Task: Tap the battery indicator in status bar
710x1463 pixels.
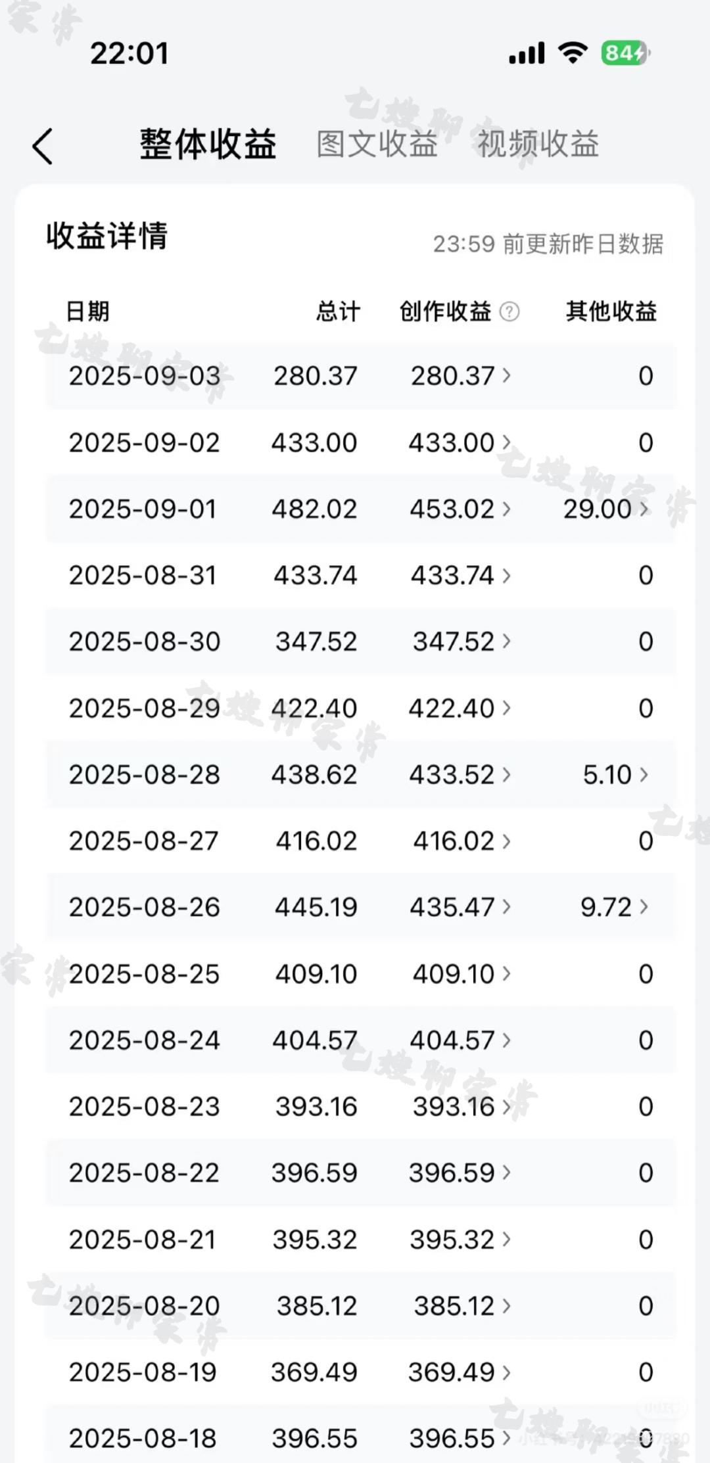Action: [x=625, y=53]
